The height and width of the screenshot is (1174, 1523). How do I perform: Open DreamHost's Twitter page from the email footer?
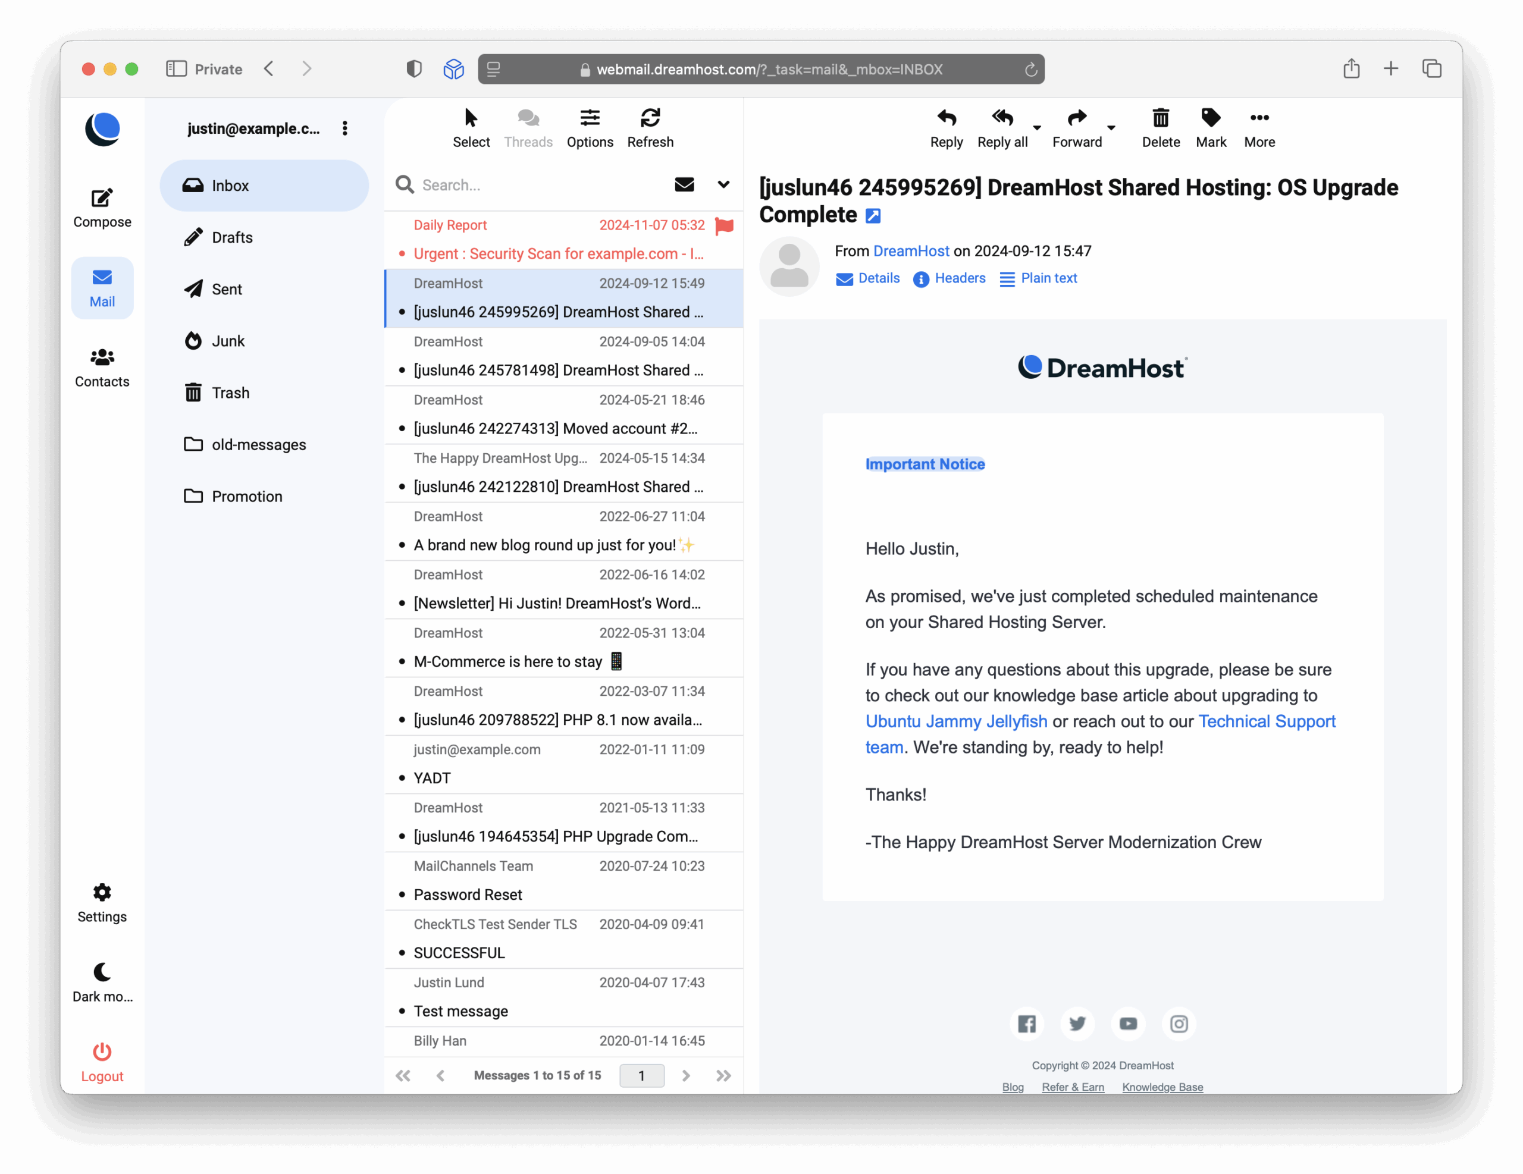[1077, 1024]
